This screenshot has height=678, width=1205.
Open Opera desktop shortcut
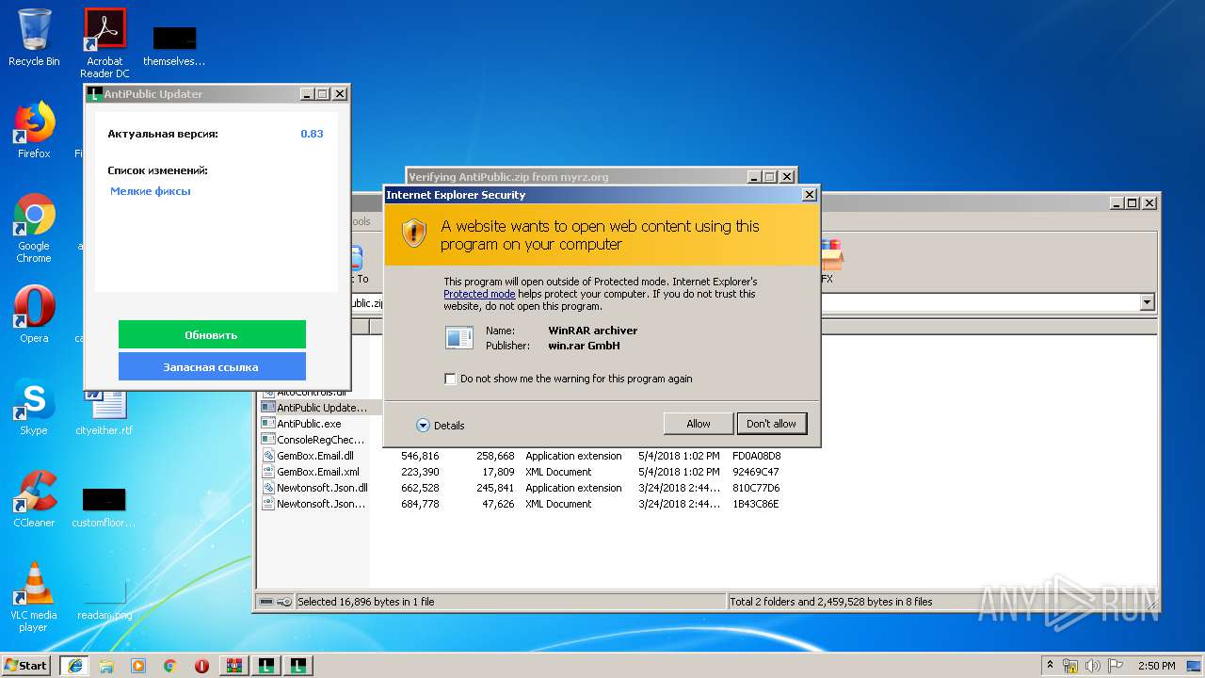34,314
